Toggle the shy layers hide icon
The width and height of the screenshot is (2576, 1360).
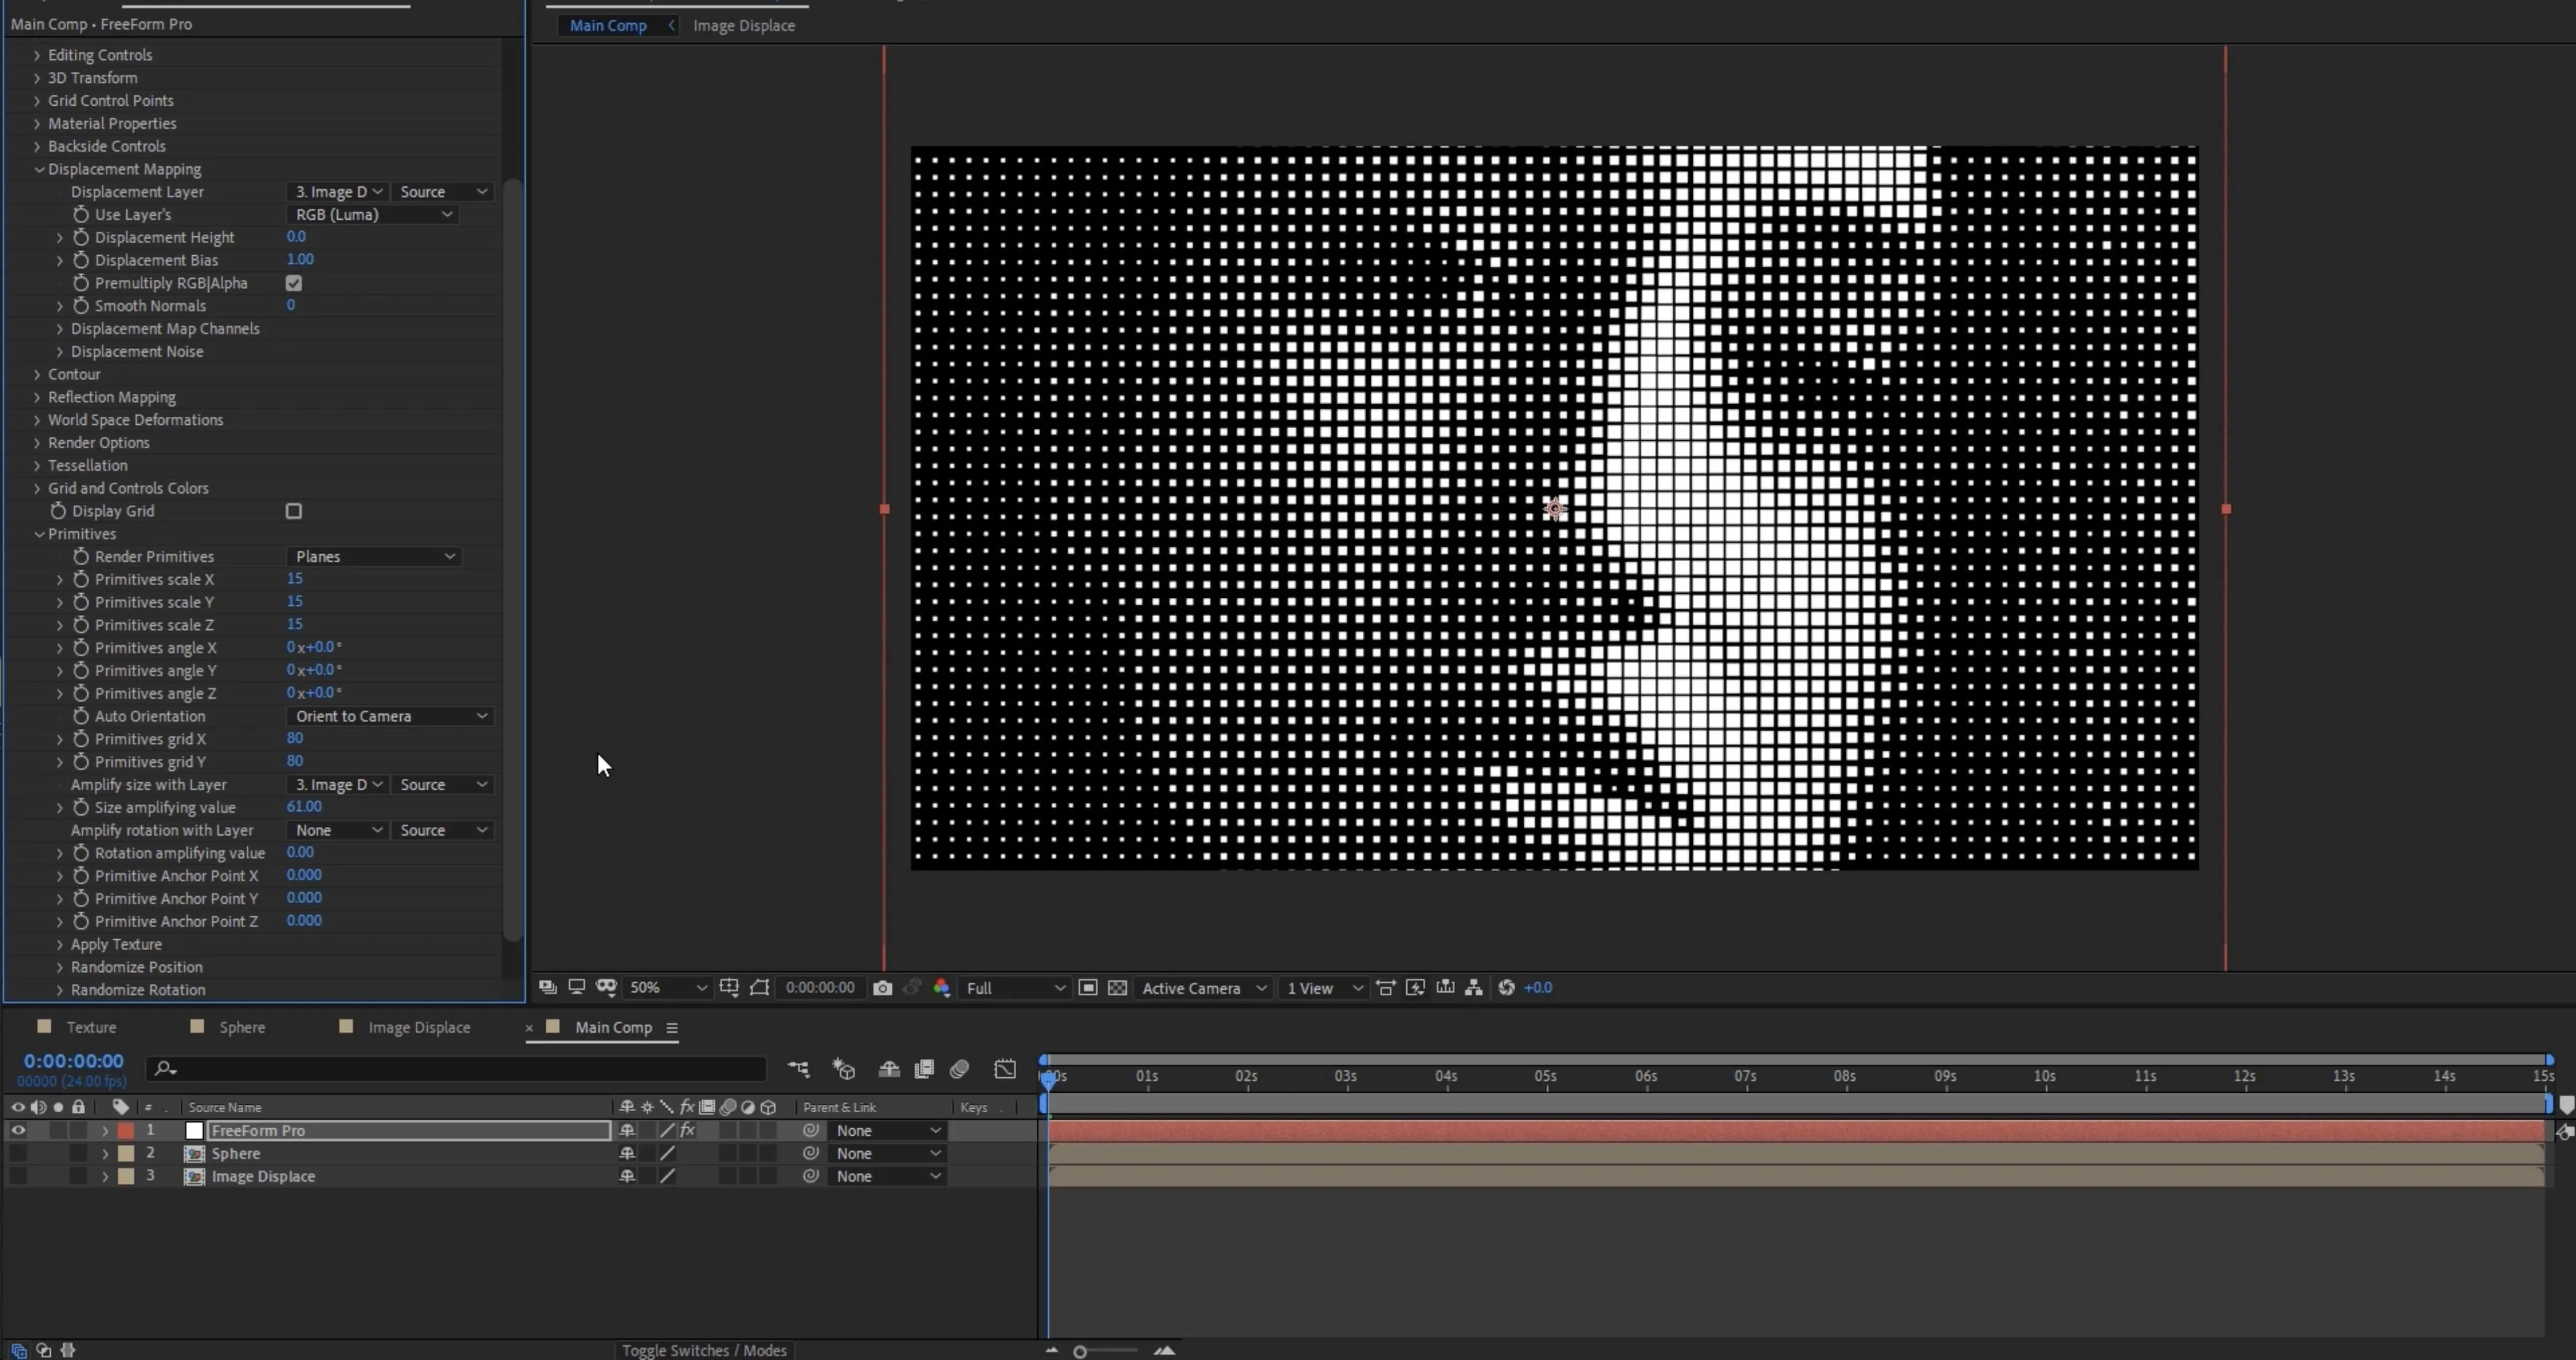click(889, 1069)
